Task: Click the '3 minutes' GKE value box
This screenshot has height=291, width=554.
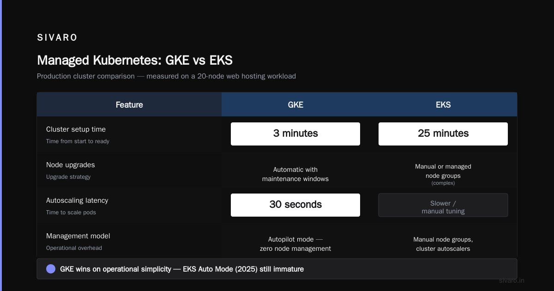Action: (x=295, y=134)
